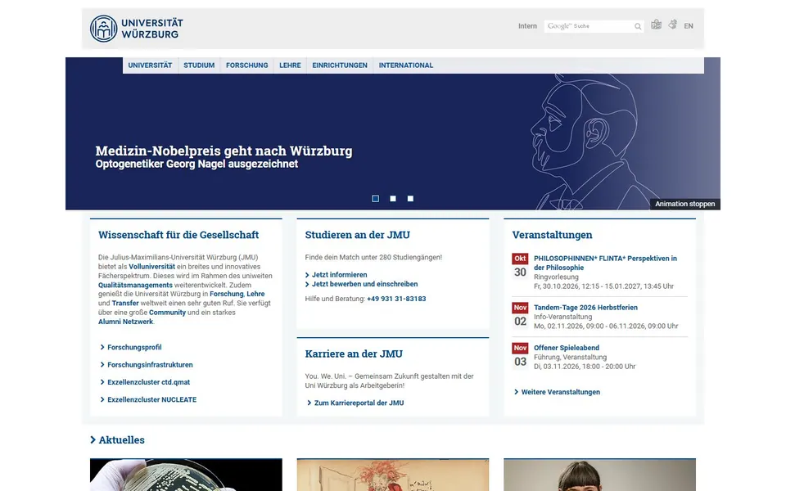
Task: Open the Forschung menu
Action: tap(247, 65)
